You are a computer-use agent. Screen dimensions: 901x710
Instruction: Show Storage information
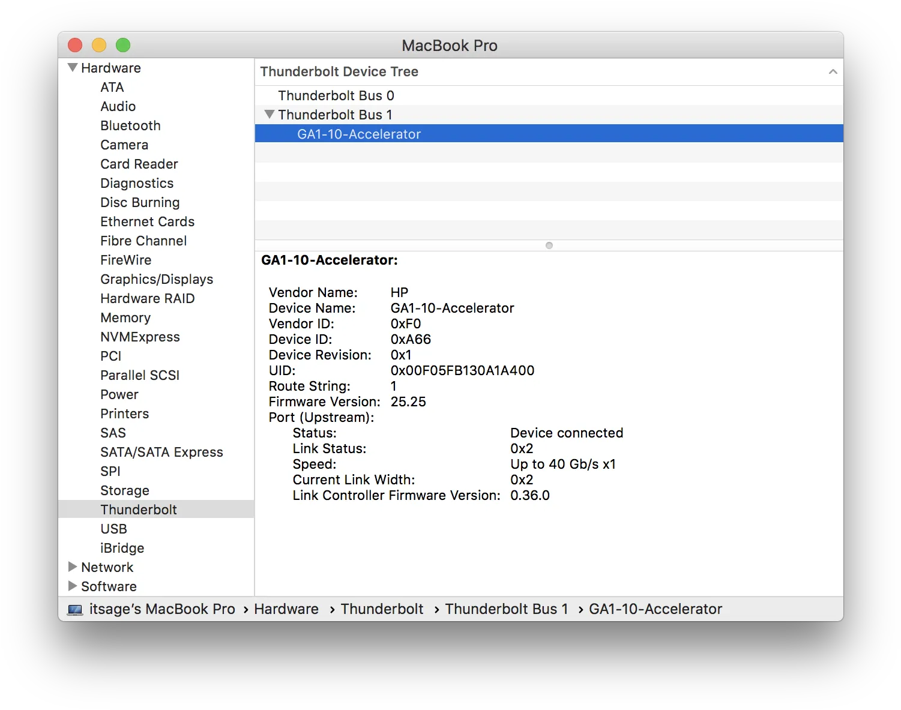pos(125,490)
